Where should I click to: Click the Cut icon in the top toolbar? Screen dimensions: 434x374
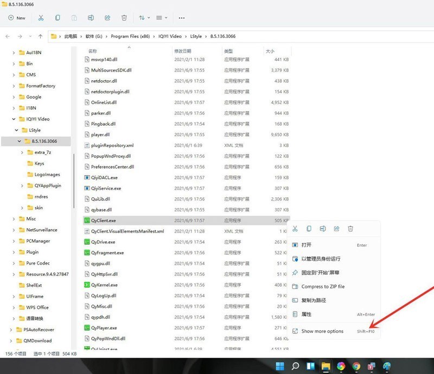pos(41,18)
